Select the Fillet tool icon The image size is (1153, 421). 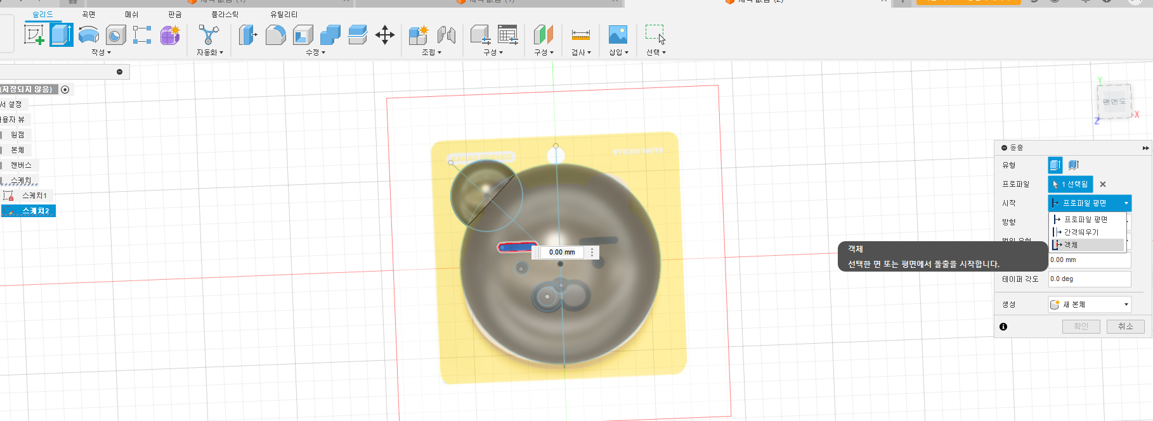pos(275,35)
